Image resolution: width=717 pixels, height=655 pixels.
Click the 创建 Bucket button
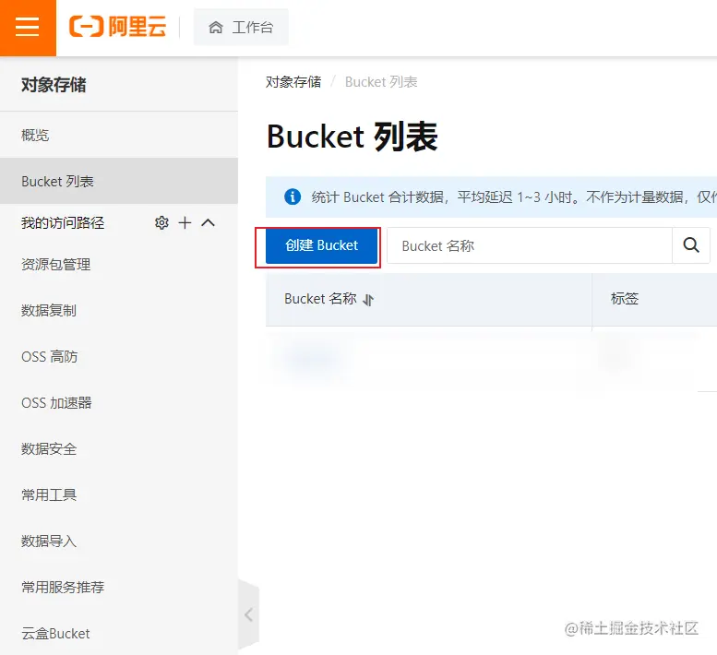click(x=321, y=246)
